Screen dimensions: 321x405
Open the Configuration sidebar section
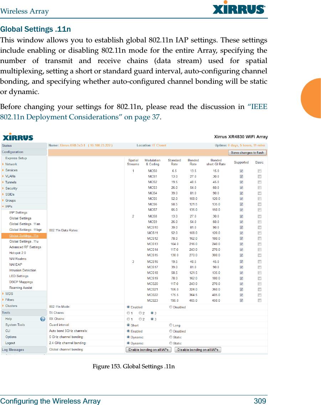click(24, 152)
